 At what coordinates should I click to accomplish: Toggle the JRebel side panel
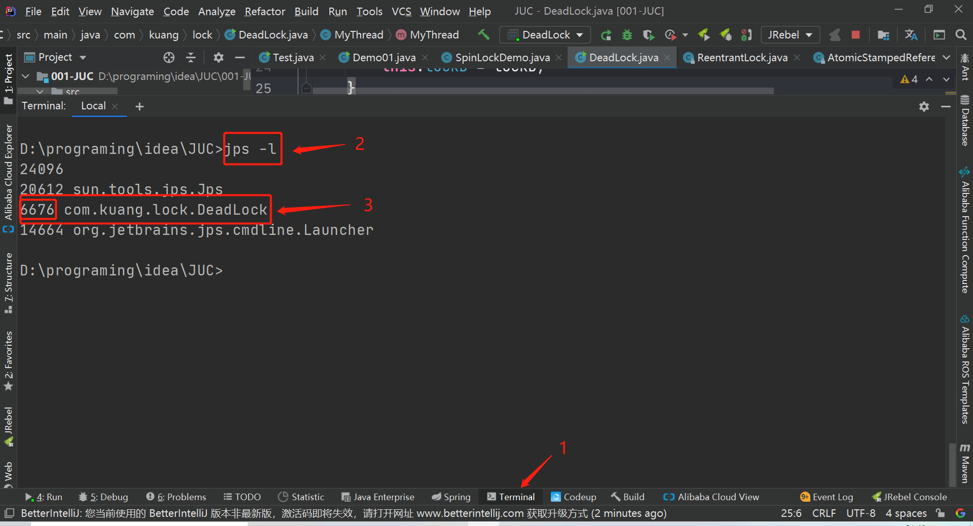[x=8, y=426]
